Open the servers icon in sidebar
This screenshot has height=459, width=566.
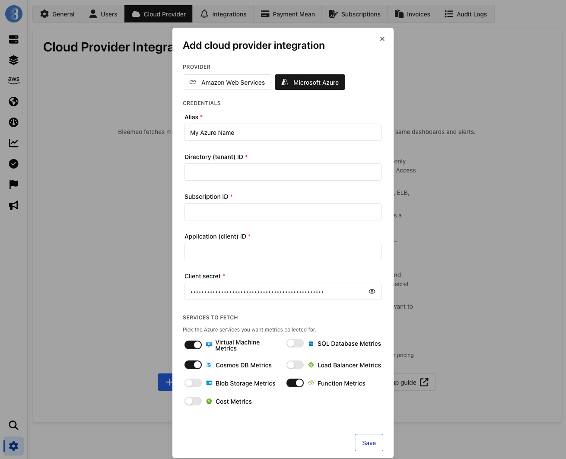(14, 39)
